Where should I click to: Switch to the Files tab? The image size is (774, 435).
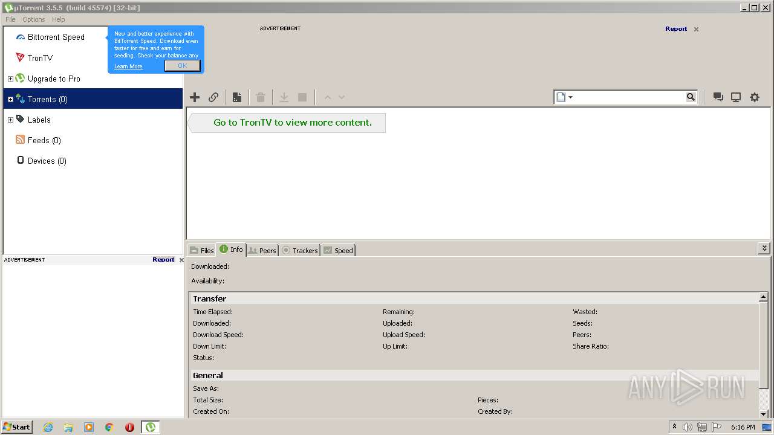coord(201,250)
